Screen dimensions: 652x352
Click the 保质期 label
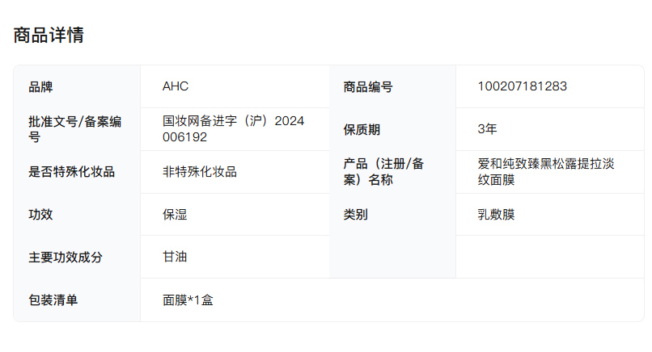pyautogui.click(x=362, y=129)
